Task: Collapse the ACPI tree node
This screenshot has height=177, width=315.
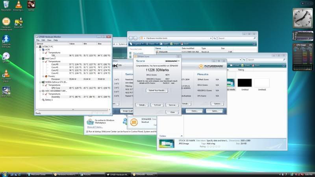Action: (x=40, y=50)
